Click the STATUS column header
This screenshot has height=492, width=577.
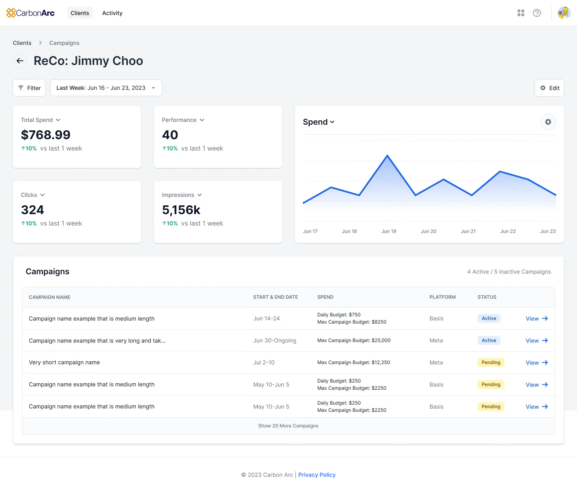click(x=487, y=297)
